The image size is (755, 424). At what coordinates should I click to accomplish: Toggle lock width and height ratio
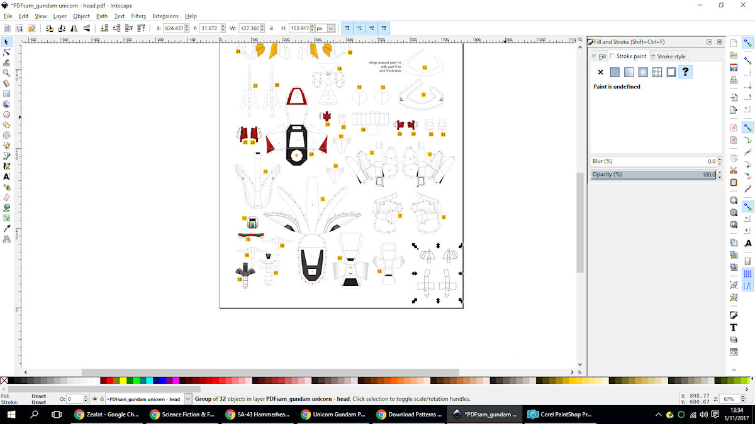[x=271, y=28]
